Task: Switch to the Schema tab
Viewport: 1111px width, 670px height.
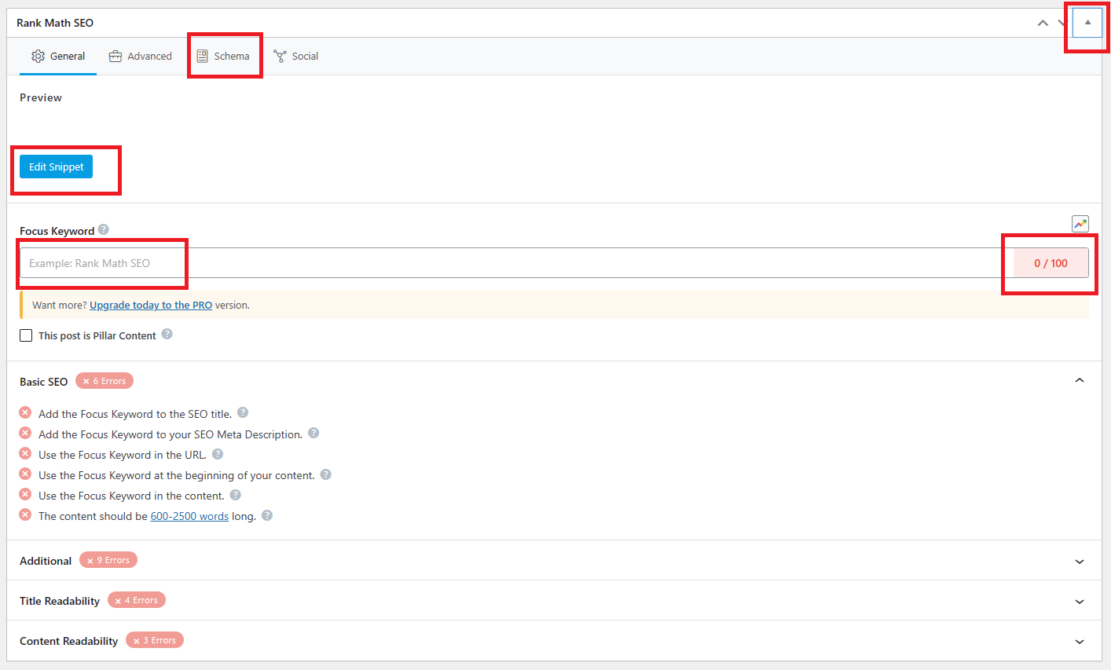Action: point(224,55)
